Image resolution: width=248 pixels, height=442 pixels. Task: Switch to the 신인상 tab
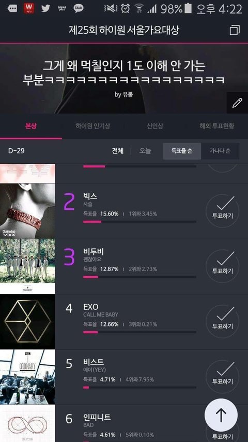pos(154,126)
